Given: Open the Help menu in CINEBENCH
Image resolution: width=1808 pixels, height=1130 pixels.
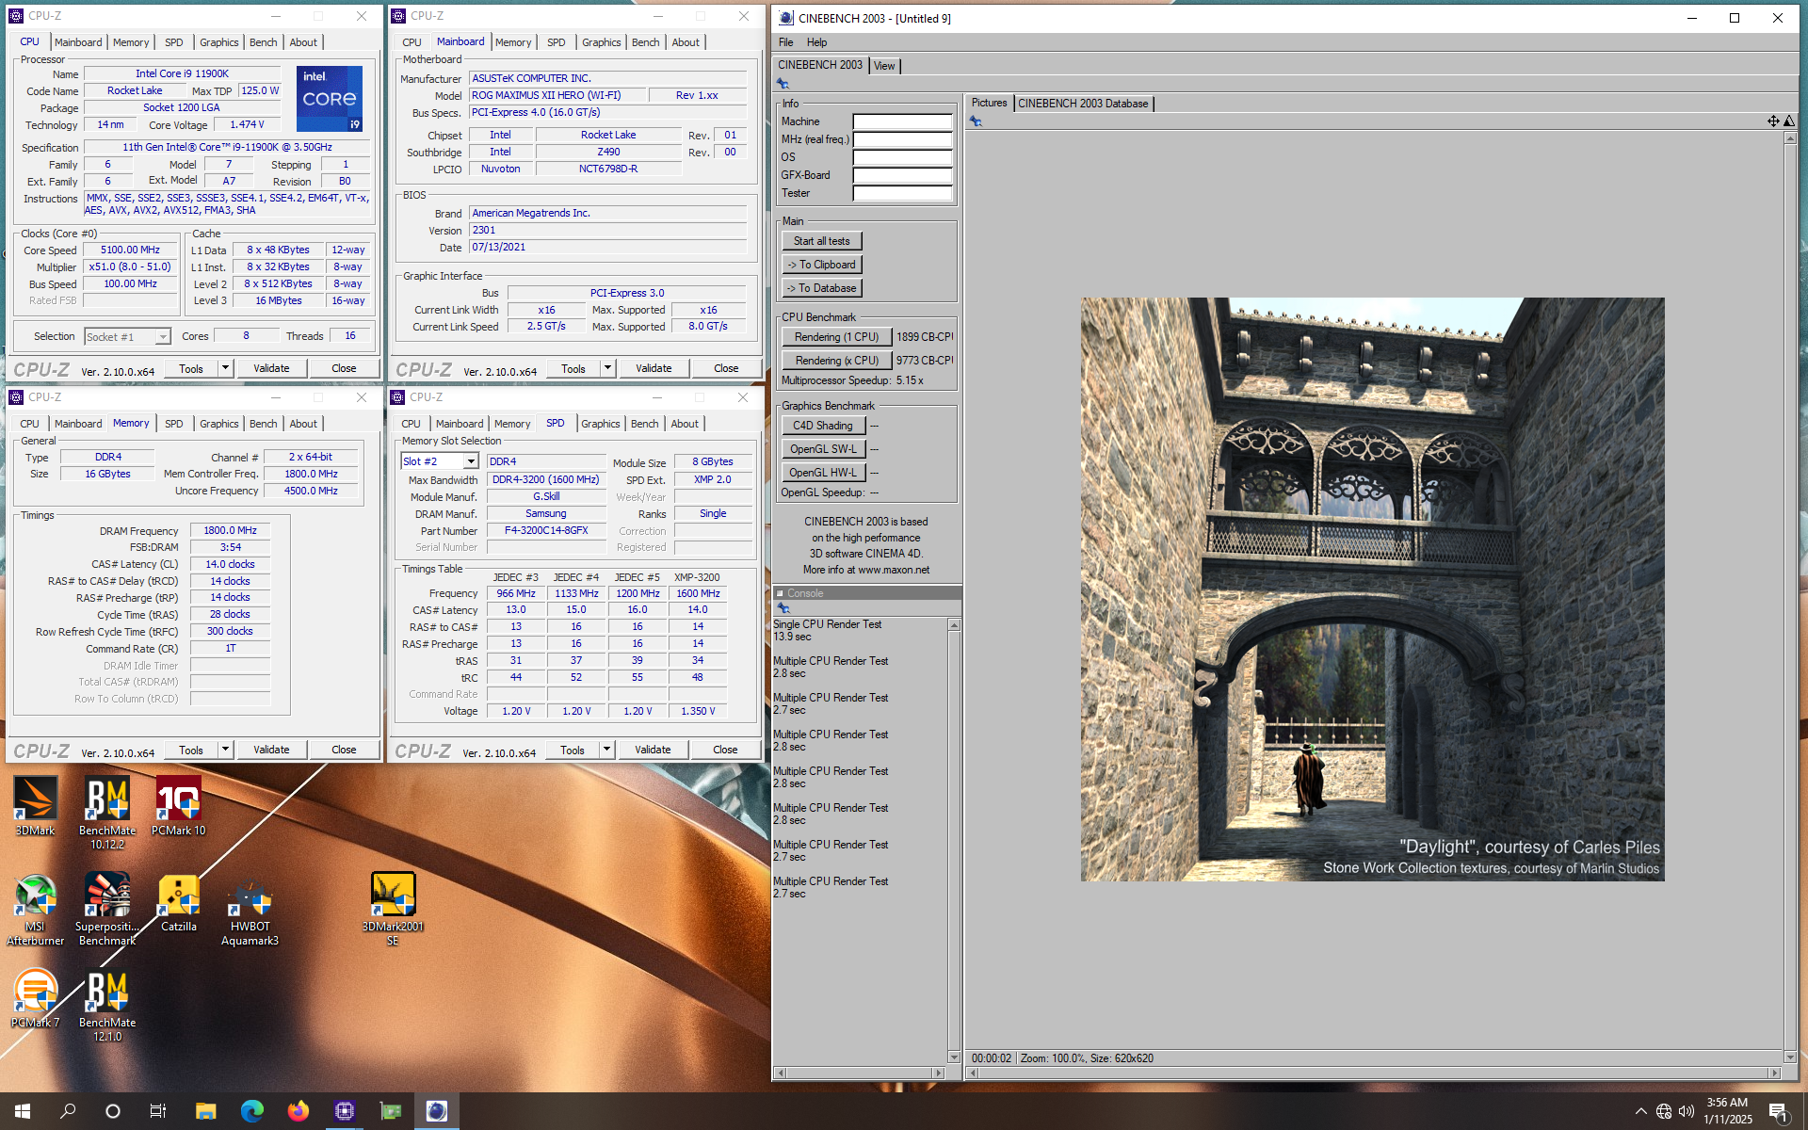Looking at the screenshot, I should (x=816, y=42).
